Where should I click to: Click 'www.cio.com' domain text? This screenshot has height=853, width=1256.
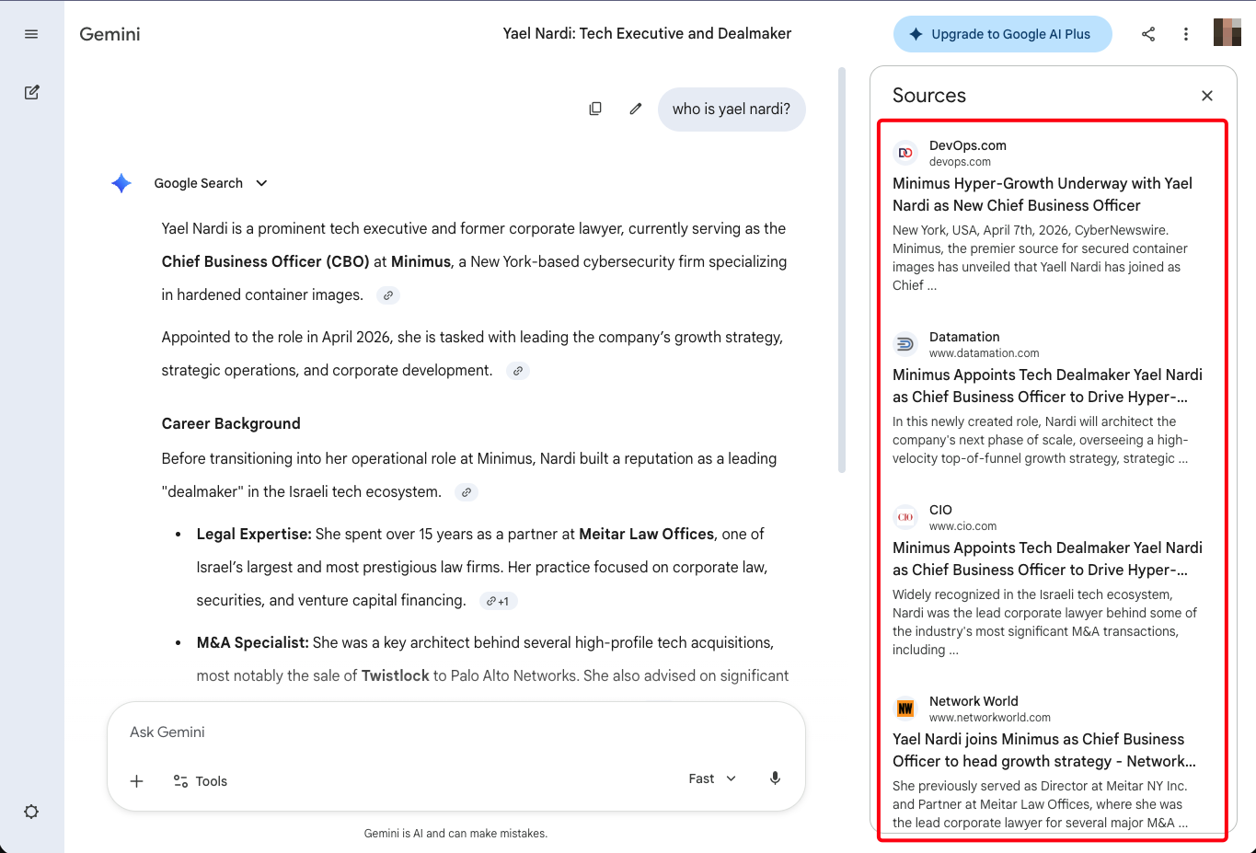(x=962, y=526)
